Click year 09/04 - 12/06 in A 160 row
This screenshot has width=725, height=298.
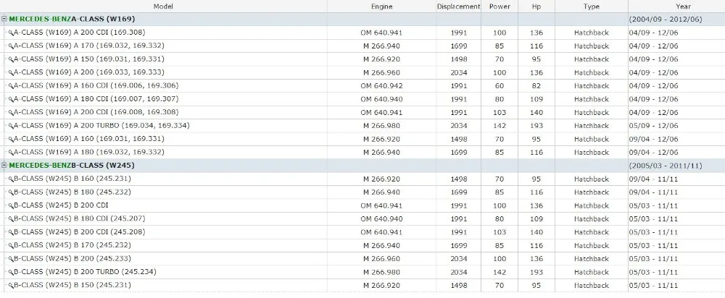click(x=653, y=140)
